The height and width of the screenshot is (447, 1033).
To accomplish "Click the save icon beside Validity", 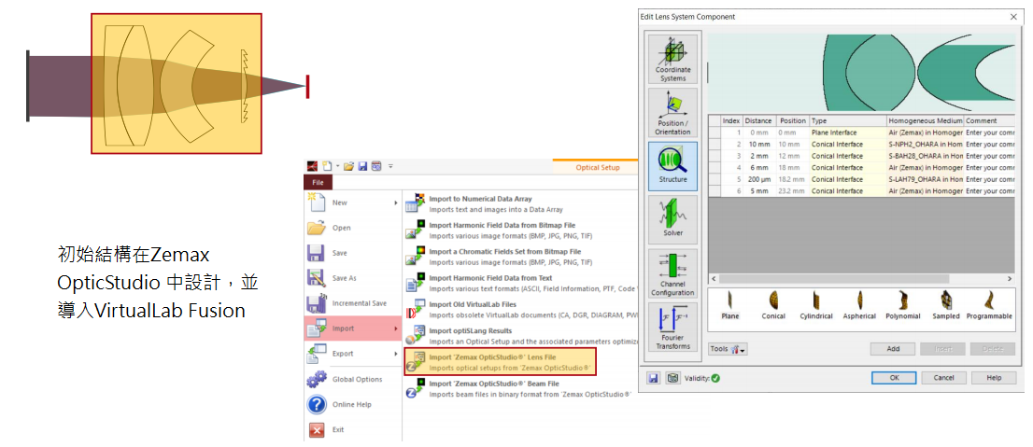I will click(654, 378).
